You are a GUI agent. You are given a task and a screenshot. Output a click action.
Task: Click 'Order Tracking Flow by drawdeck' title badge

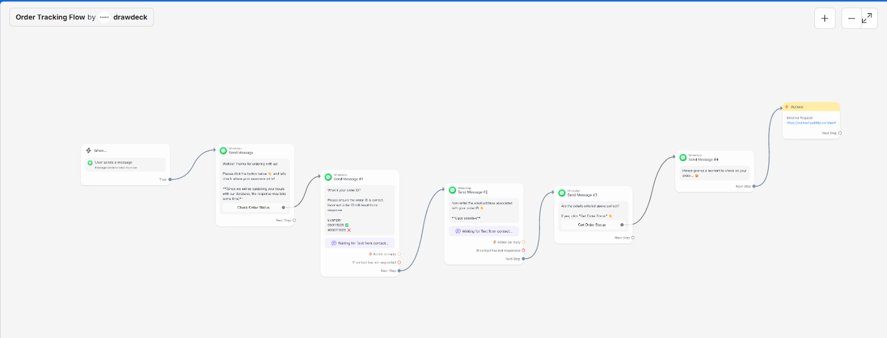click(x=81, y=17)
